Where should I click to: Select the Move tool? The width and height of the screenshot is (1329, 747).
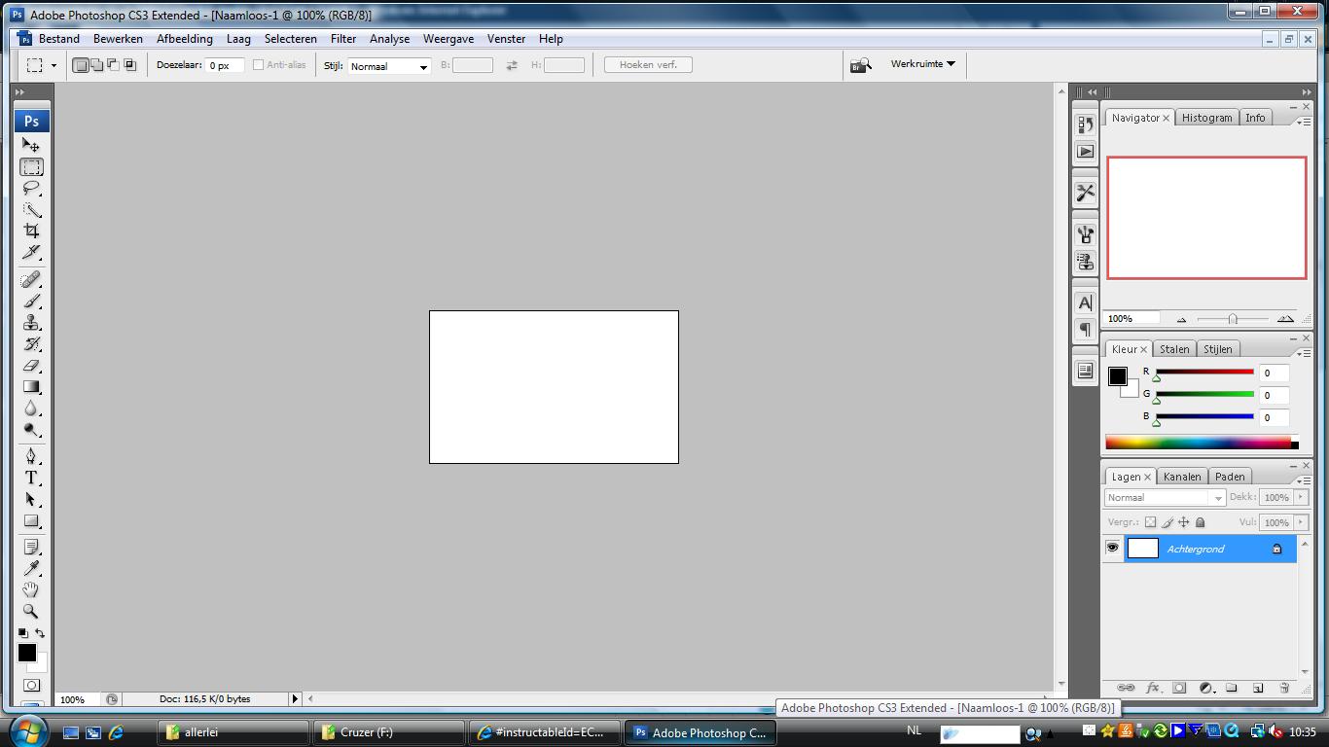tap(31, 145)
